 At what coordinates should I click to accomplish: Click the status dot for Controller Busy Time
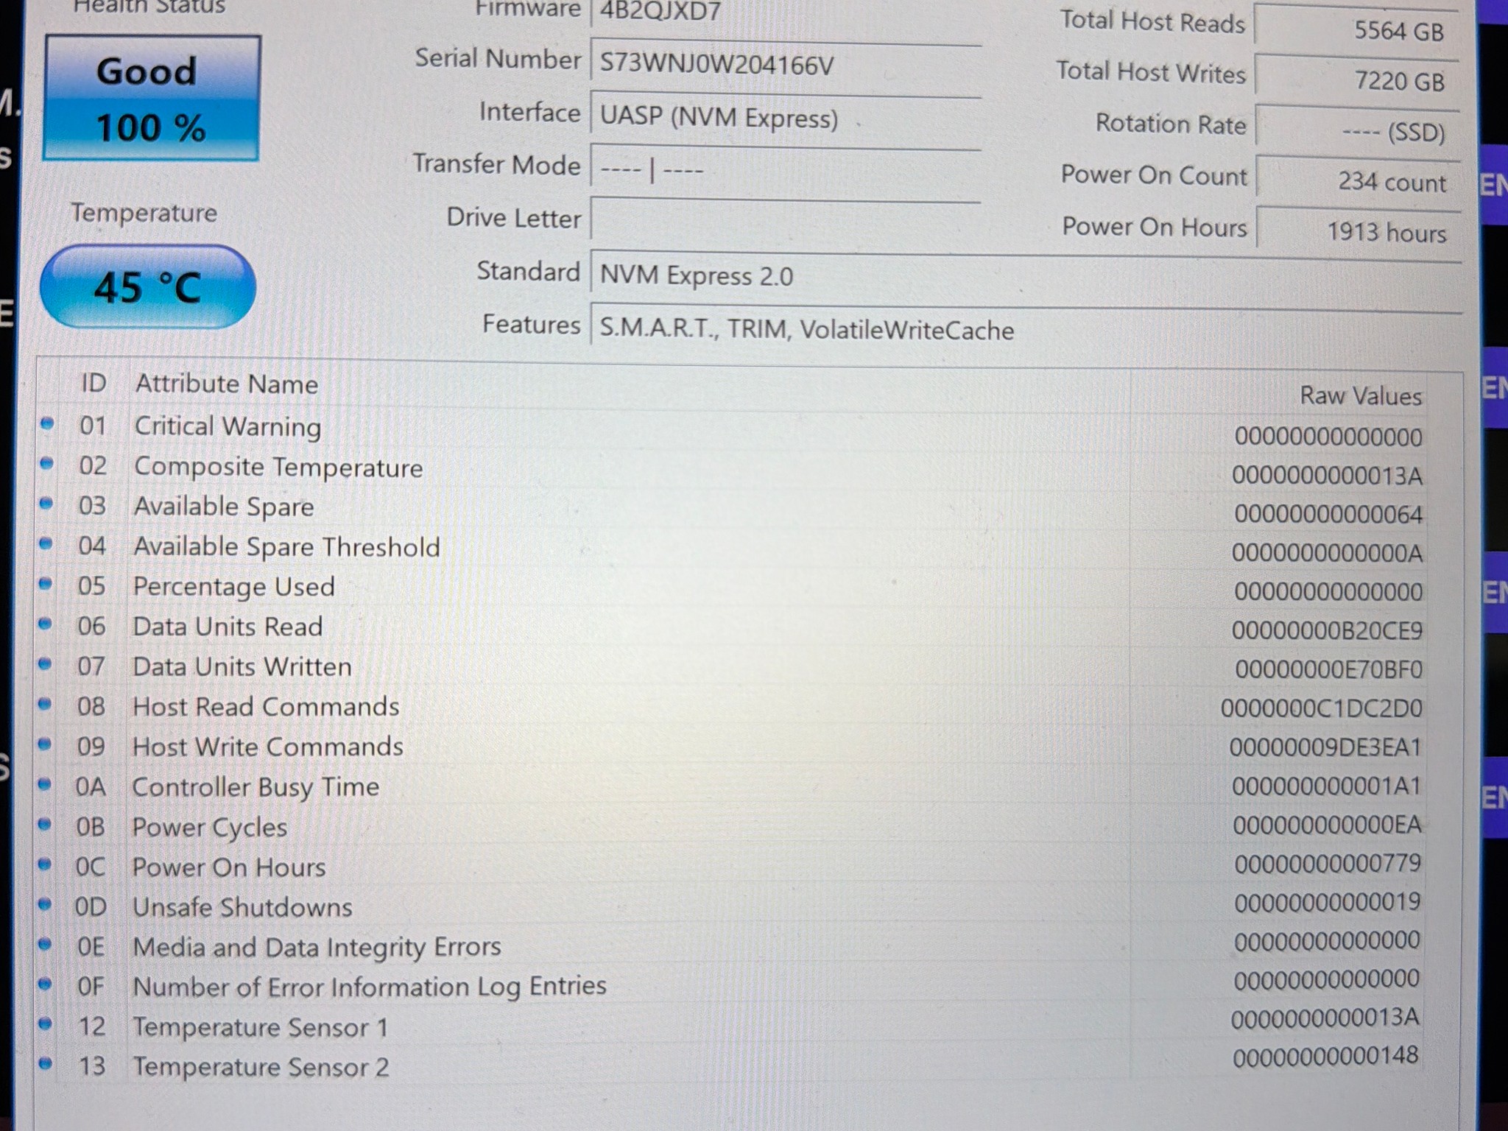[45, 784]
